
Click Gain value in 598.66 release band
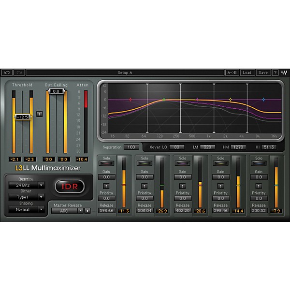tap(106, 177)
